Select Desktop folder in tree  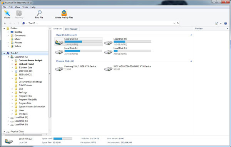coord(18,32)
